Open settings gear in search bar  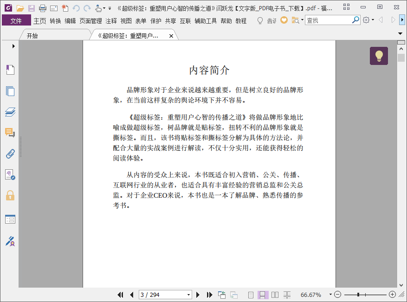[366, 20]
